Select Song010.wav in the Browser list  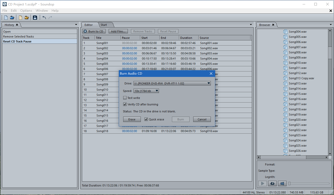click(x=297, y=63)
